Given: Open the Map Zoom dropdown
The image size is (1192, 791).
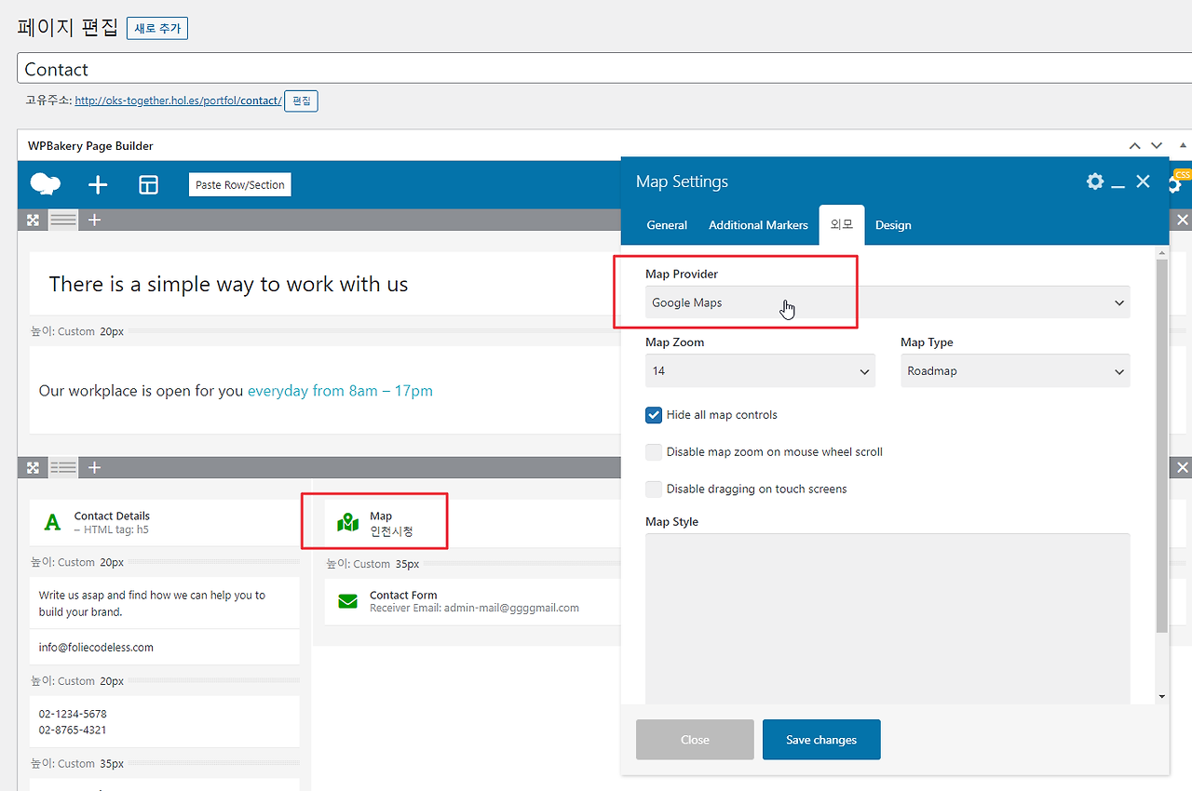Looking at the screenshot, I should click(760, 370).
